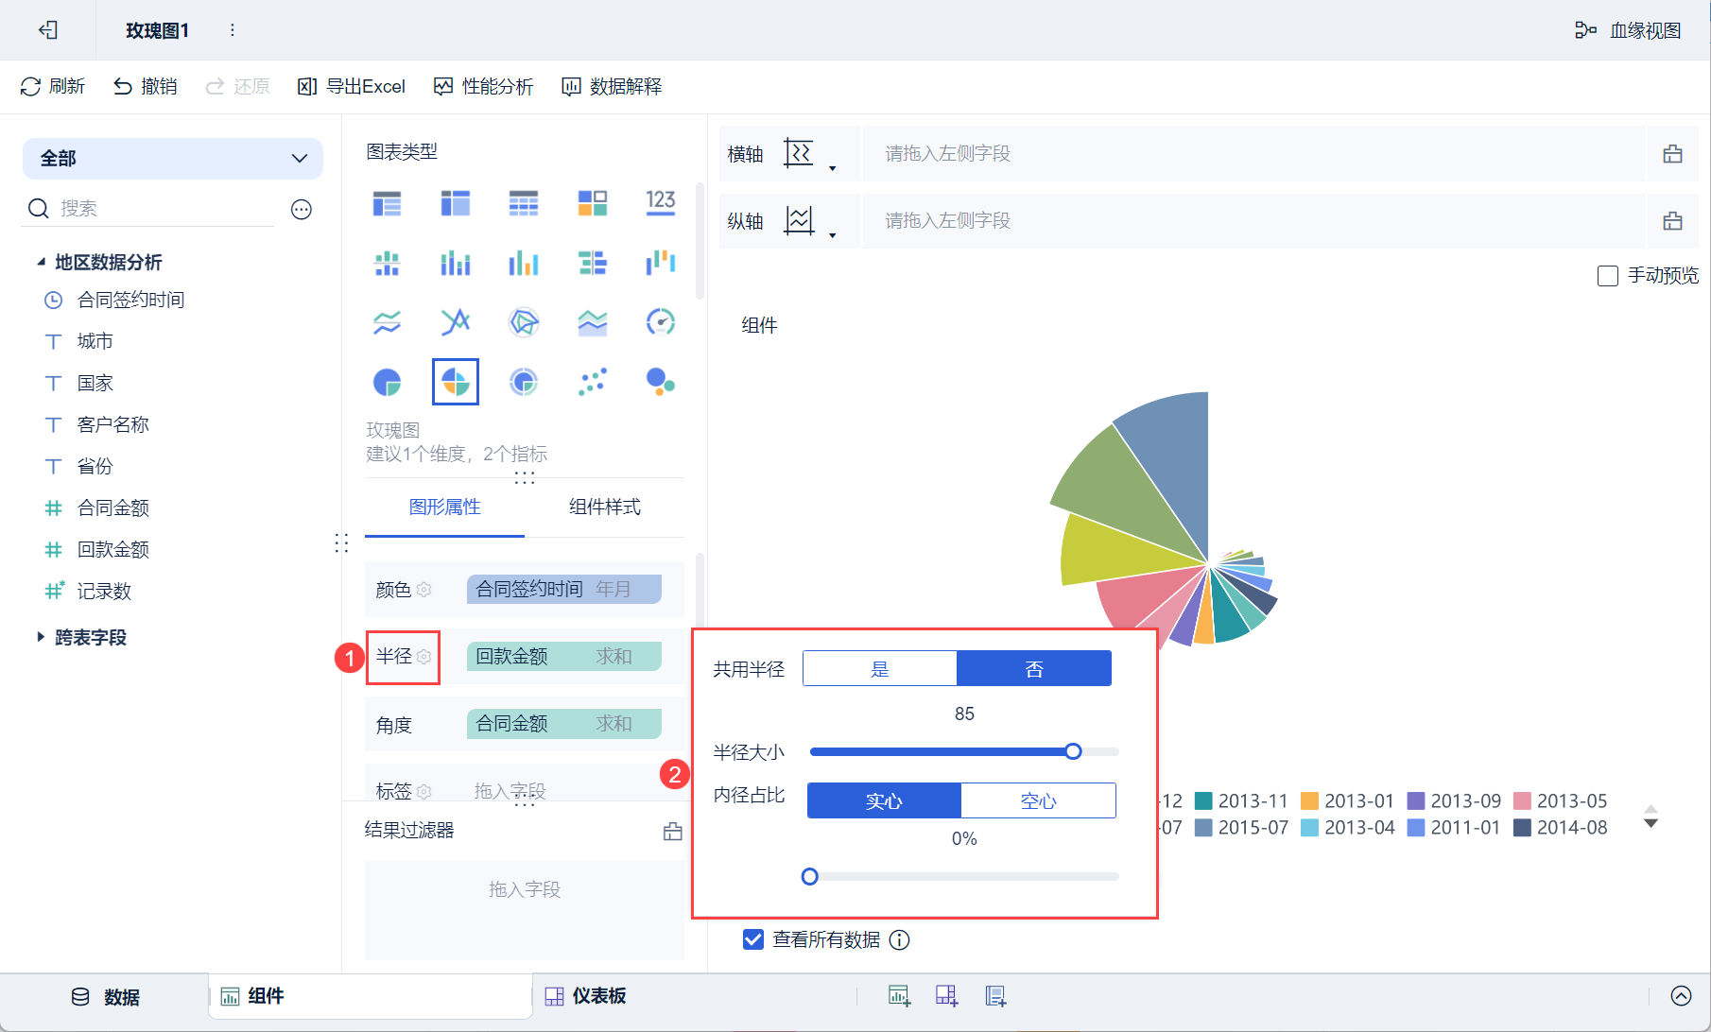Select the grouped table chart type icon
This screenshot has width=1711, height=1032.
click(x=387, y=203)
